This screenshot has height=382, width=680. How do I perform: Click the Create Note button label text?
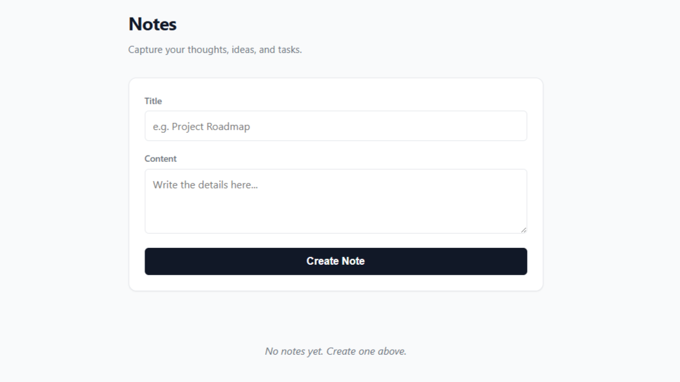pyautogui.click(x=335, y=261)
